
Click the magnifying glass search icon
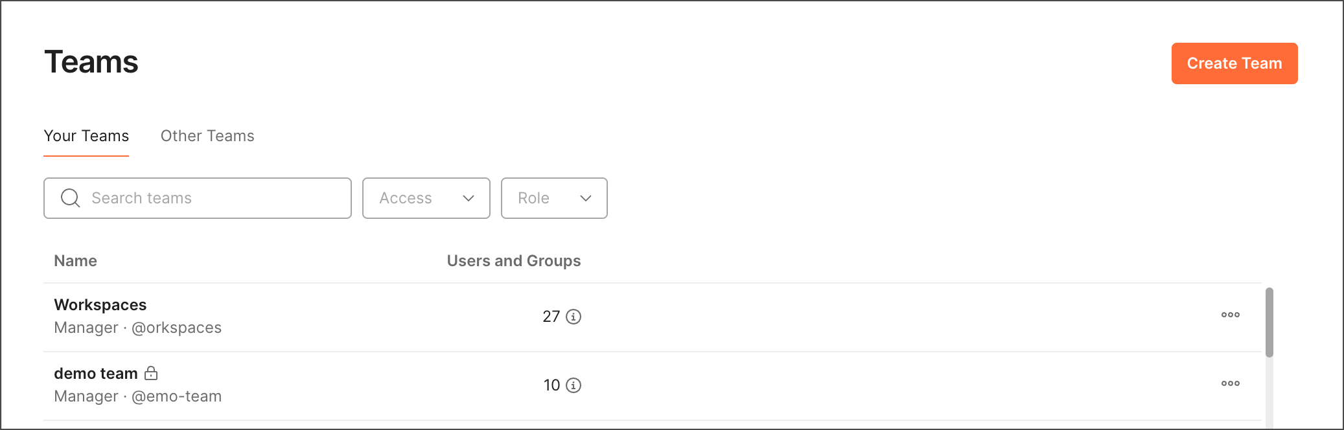[70, 198]
